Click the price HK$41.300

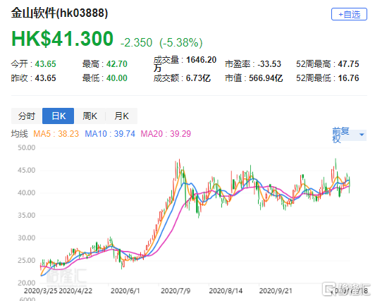pyautogui.click(x=63, y=39)
